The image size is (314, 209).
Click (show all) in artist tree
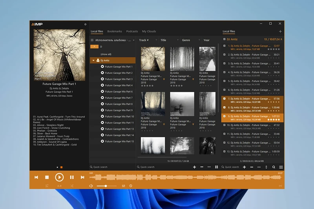coord(106,54)
